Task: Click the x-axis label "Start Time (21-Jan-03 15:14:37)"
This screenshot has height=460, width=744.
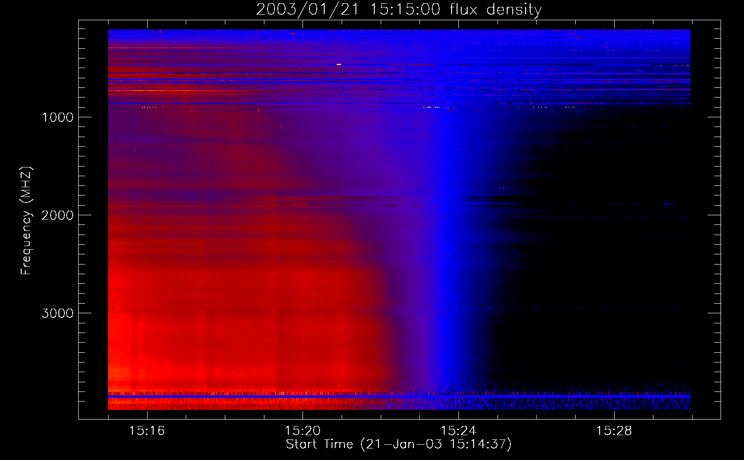Action: click(x=399, y=444)
